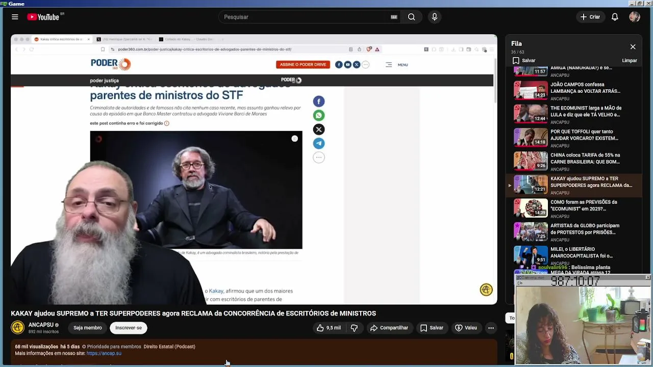Image resolution: width=653 pixels, height=367 pixels.
Task: Open the https://ancap.su link
Action: tap(104, 353)
